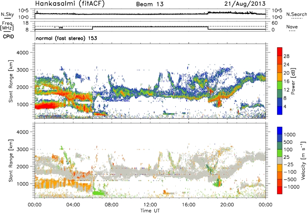The height and width of the screenshot is (213, 307).
Task: Click the date "21/Aug/2013"
Action: (245, 3)
